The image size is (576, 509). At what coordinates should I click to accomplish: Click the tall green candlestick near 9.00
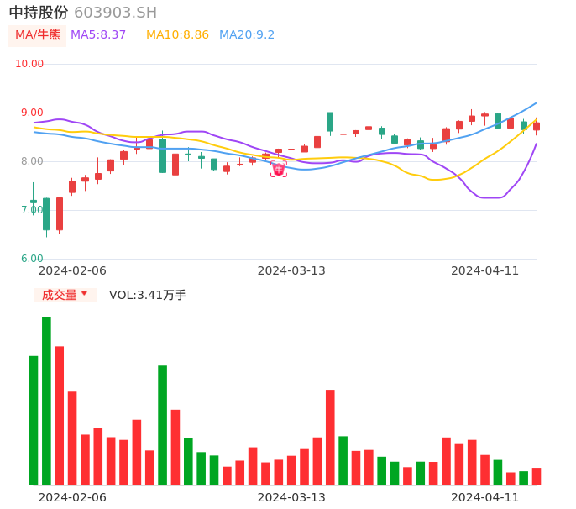point(330,122)
